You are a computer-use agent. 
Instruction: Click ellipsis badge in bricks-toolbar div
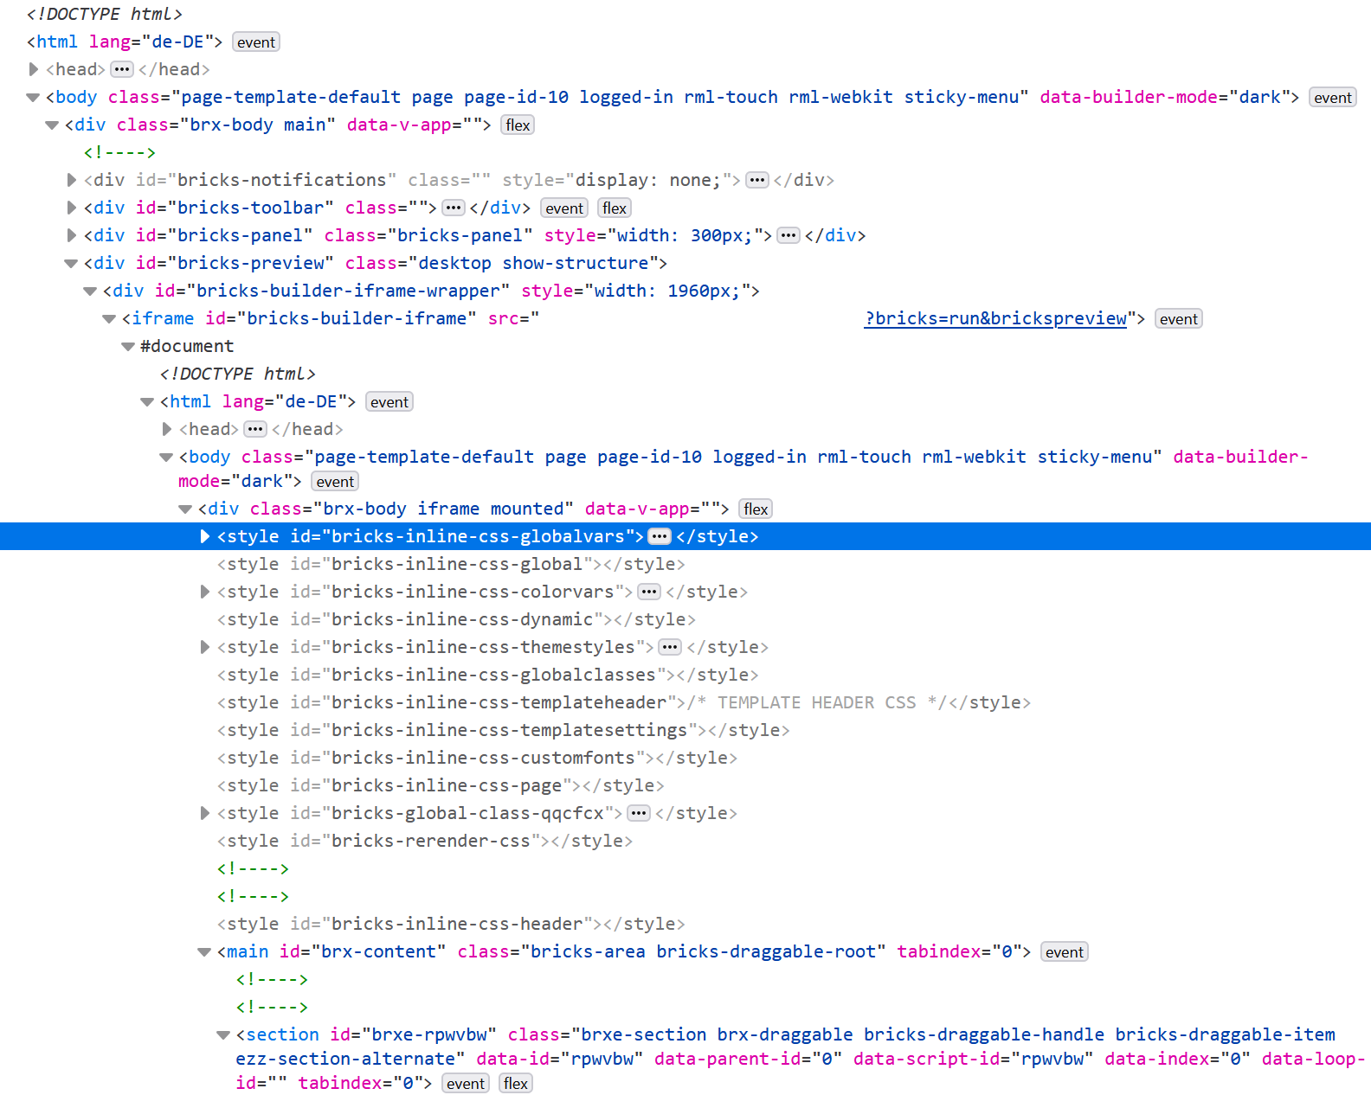tap(454, 208)
